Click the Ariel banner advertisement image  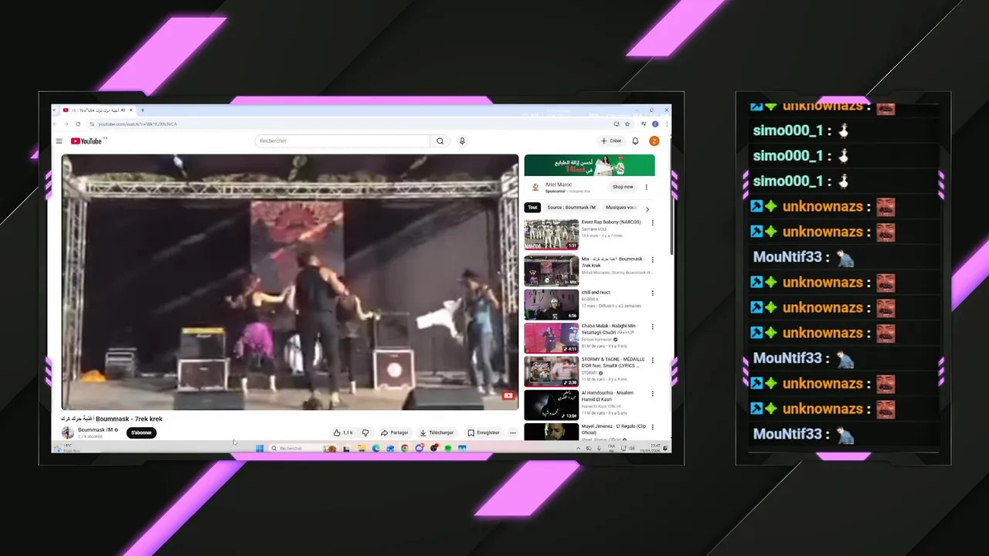pos(590,165)
